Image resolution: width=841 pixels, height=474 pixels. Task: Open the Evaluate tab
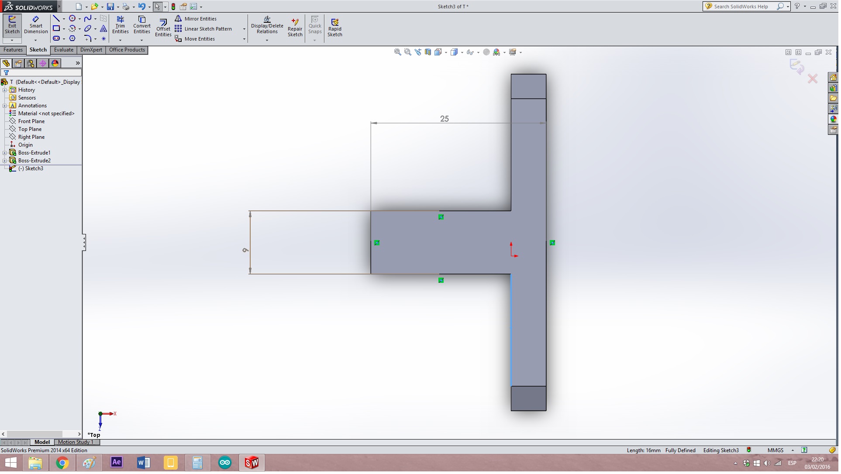[64, 50]
